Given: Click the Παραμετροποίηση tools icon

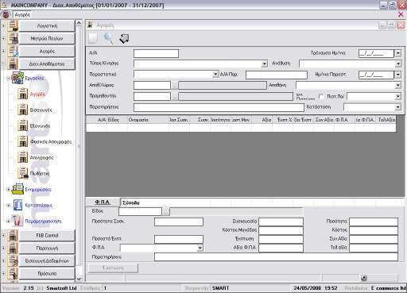Looking at the screenshot, I should tap(17, 221).
